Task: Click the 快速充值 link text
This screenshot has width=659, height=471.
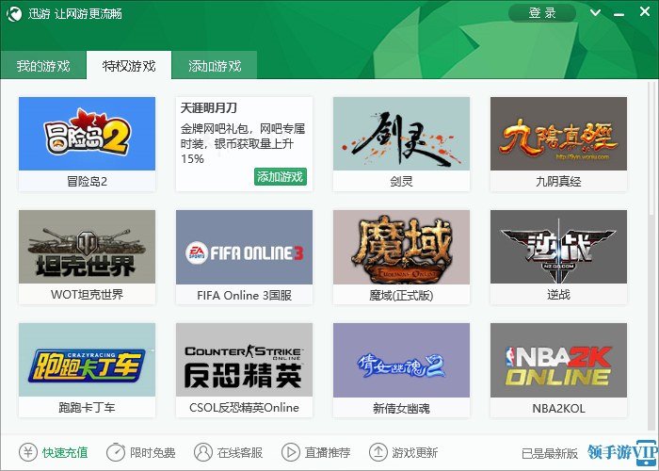Action: (65, 453)
